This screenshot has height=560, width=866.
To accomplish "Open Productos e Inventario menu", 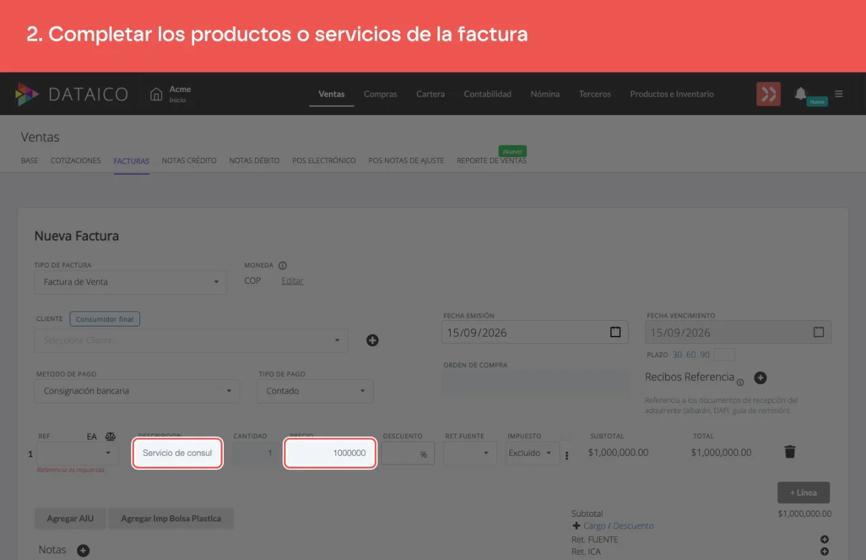I will pos(672,94).
